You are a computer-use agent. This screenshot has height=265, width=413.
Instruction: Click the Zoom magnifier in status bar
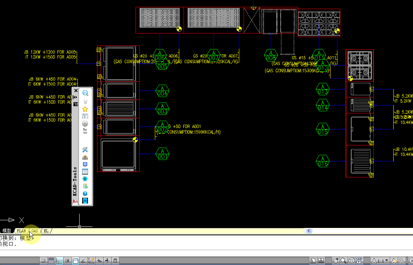pyautogui.click(x=344, y=261)
